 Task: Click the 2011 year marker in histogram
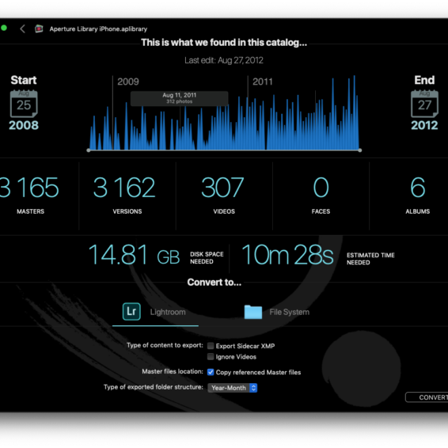point(263,82)
